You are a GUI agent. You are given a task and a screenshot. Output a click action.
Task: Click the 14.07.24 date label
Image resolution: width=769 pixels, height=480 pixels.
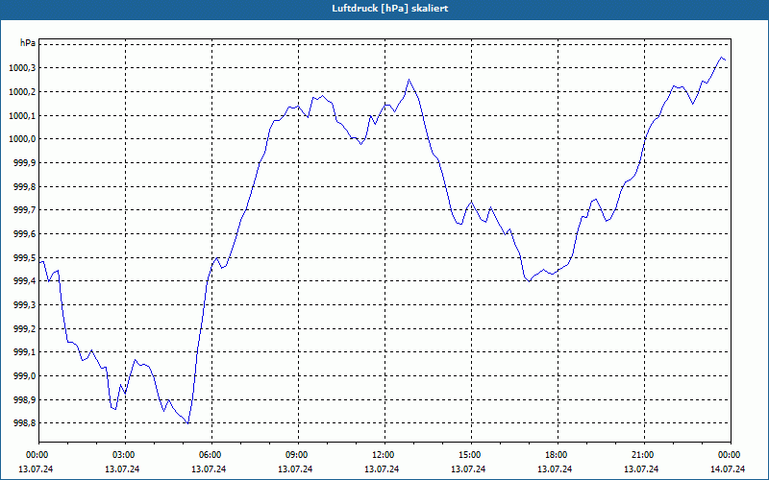pos(728,469)
